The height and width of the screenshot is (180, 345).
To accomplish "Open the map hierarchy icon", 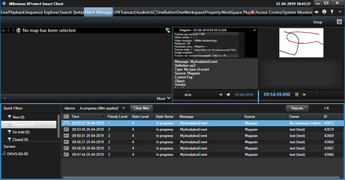I will tap(168, 30).
